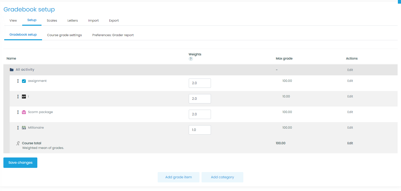Go to the Export tab
The image size is (401, 191).
coord(114,21)
